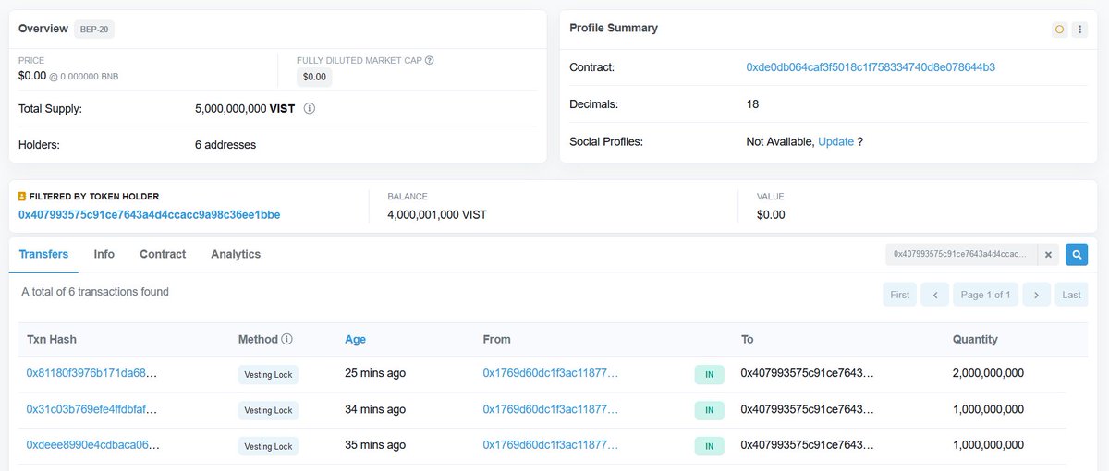Viewport: 1109px width, 471px height.
Task: Click the Page 1 of 1 indicator
Action: tap(985, 295)
